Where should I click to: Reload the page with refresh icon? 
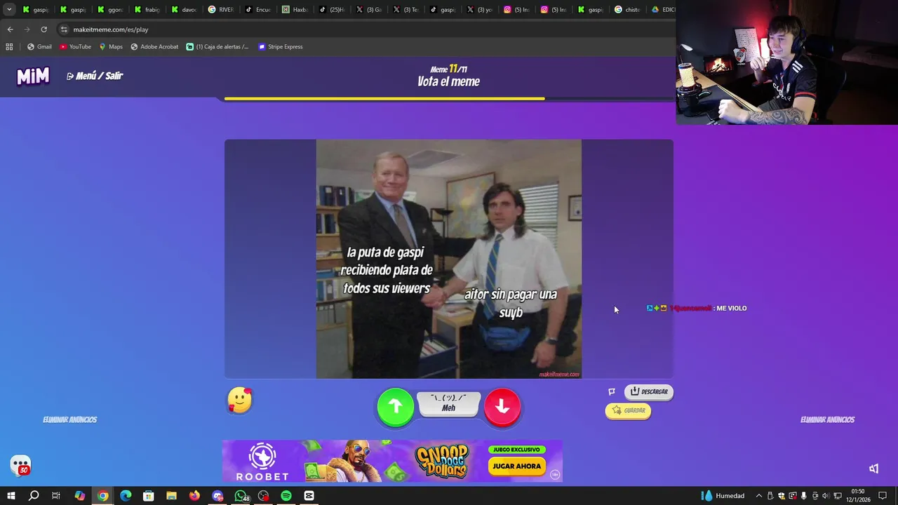coord(43,29)
